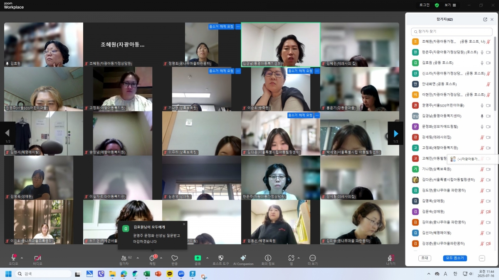Open 호스트 도구 shield icon

click(x=221, y=258)
